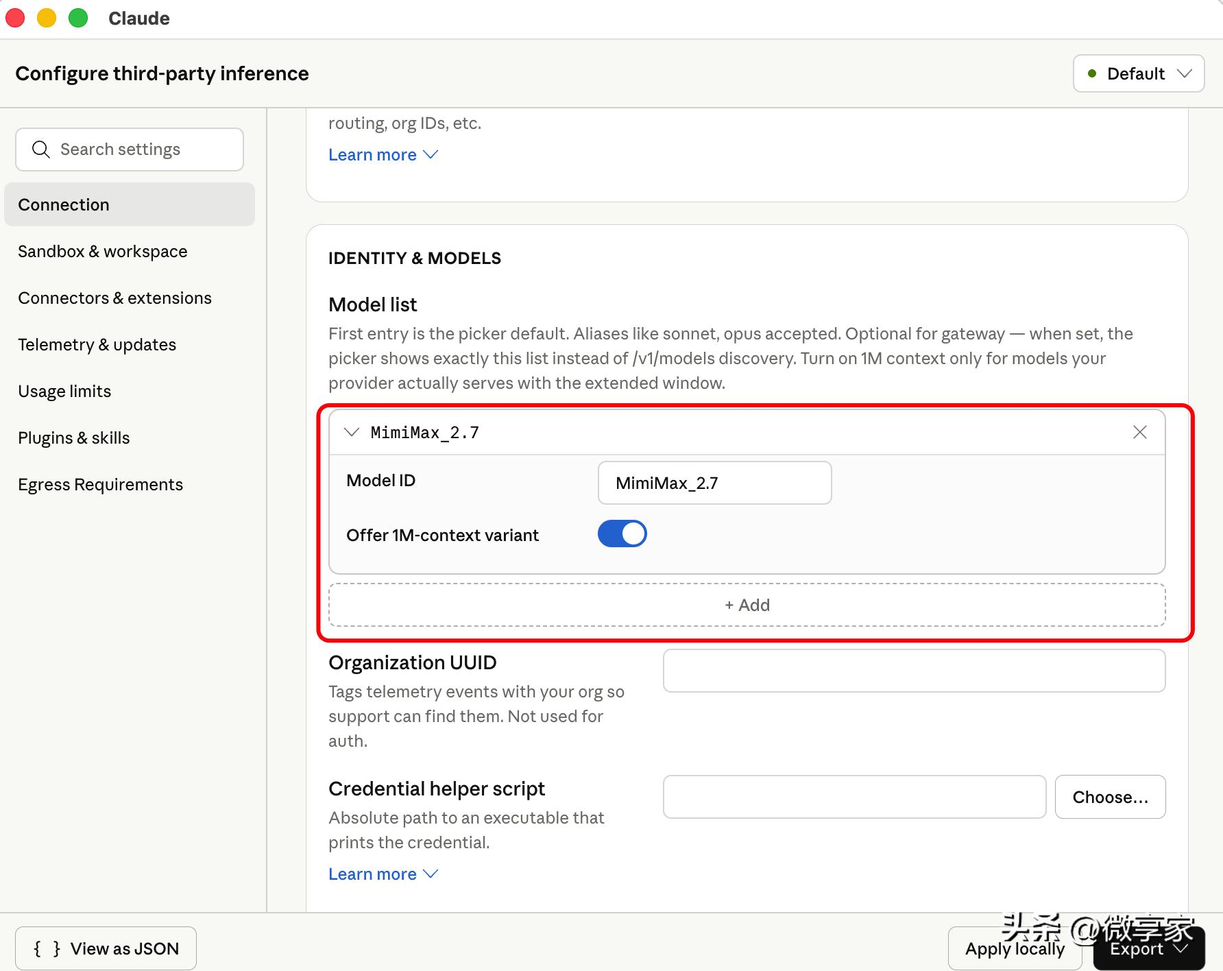
Task: Open the Export dropdown arrow
Action: coord(1181,948)
